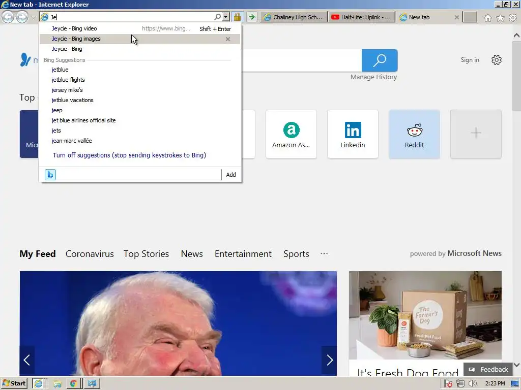Click Add search provider button
Image resolution: width=521 pixels, height=390 pixels.
point(231,175)
